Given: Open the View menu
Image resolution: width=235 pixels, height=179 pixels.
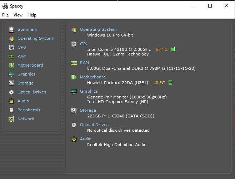Looking at the screenshot, I should point(18,15).
